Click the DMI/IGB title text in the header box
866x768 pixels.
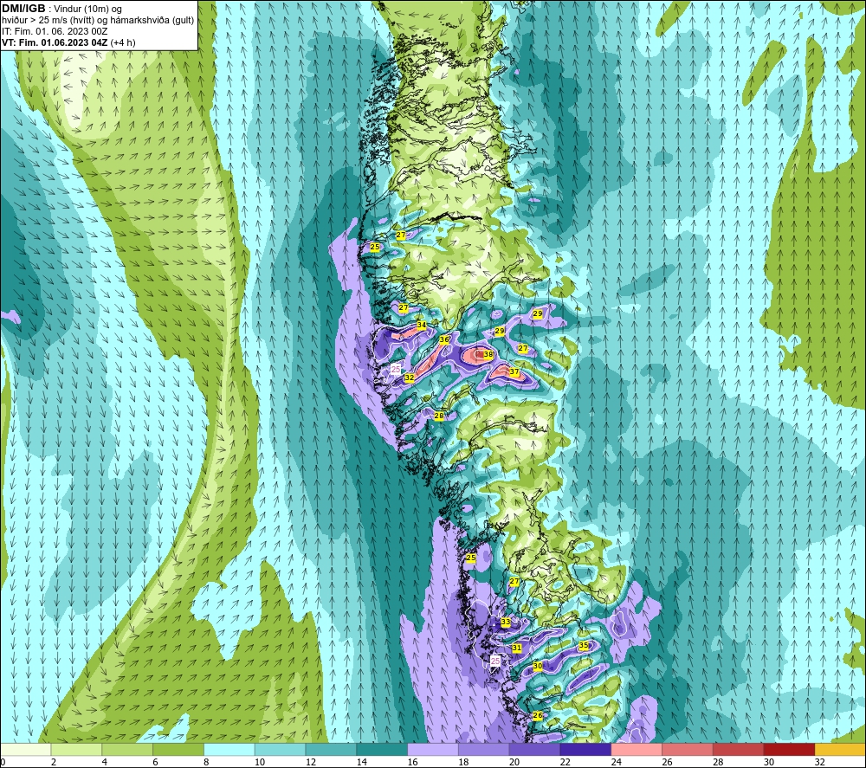[x=23, y=9]
